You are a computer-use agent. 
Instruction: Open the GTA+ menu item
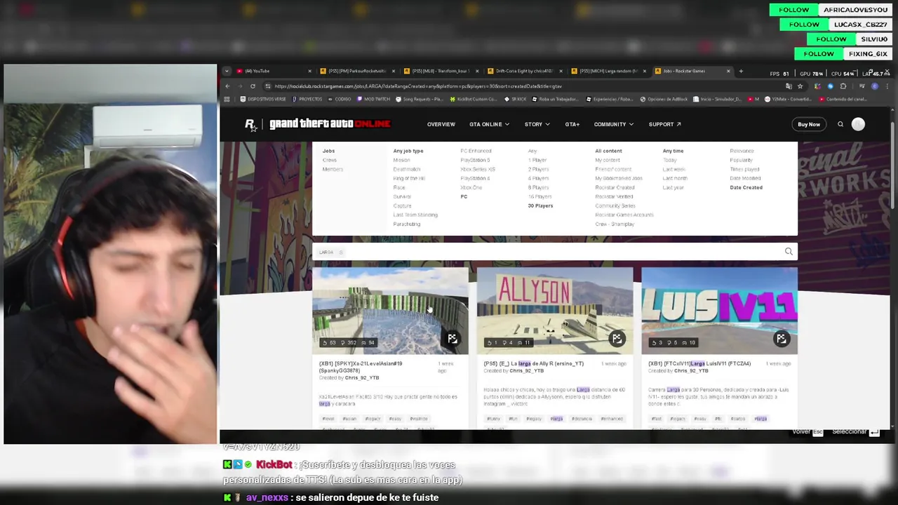point(572,124)
